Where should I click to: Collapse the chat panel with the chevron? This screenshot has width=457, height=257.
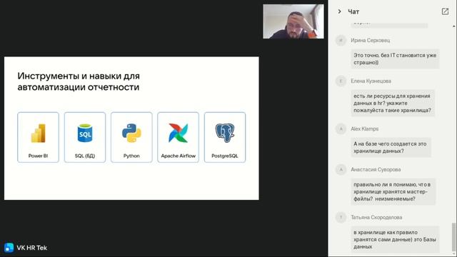[x=339, y=11]
